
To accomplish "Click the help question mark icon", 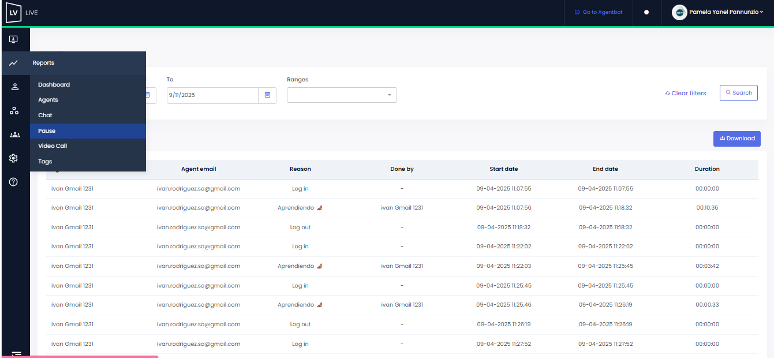I will click(x=14, y=182).
